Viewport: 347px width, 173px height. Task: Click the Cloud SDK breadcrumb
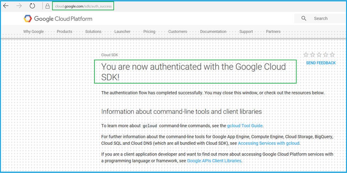tap(109, 55)
